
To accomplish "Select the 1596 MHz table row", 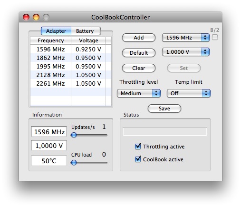I will pos(71,49).
